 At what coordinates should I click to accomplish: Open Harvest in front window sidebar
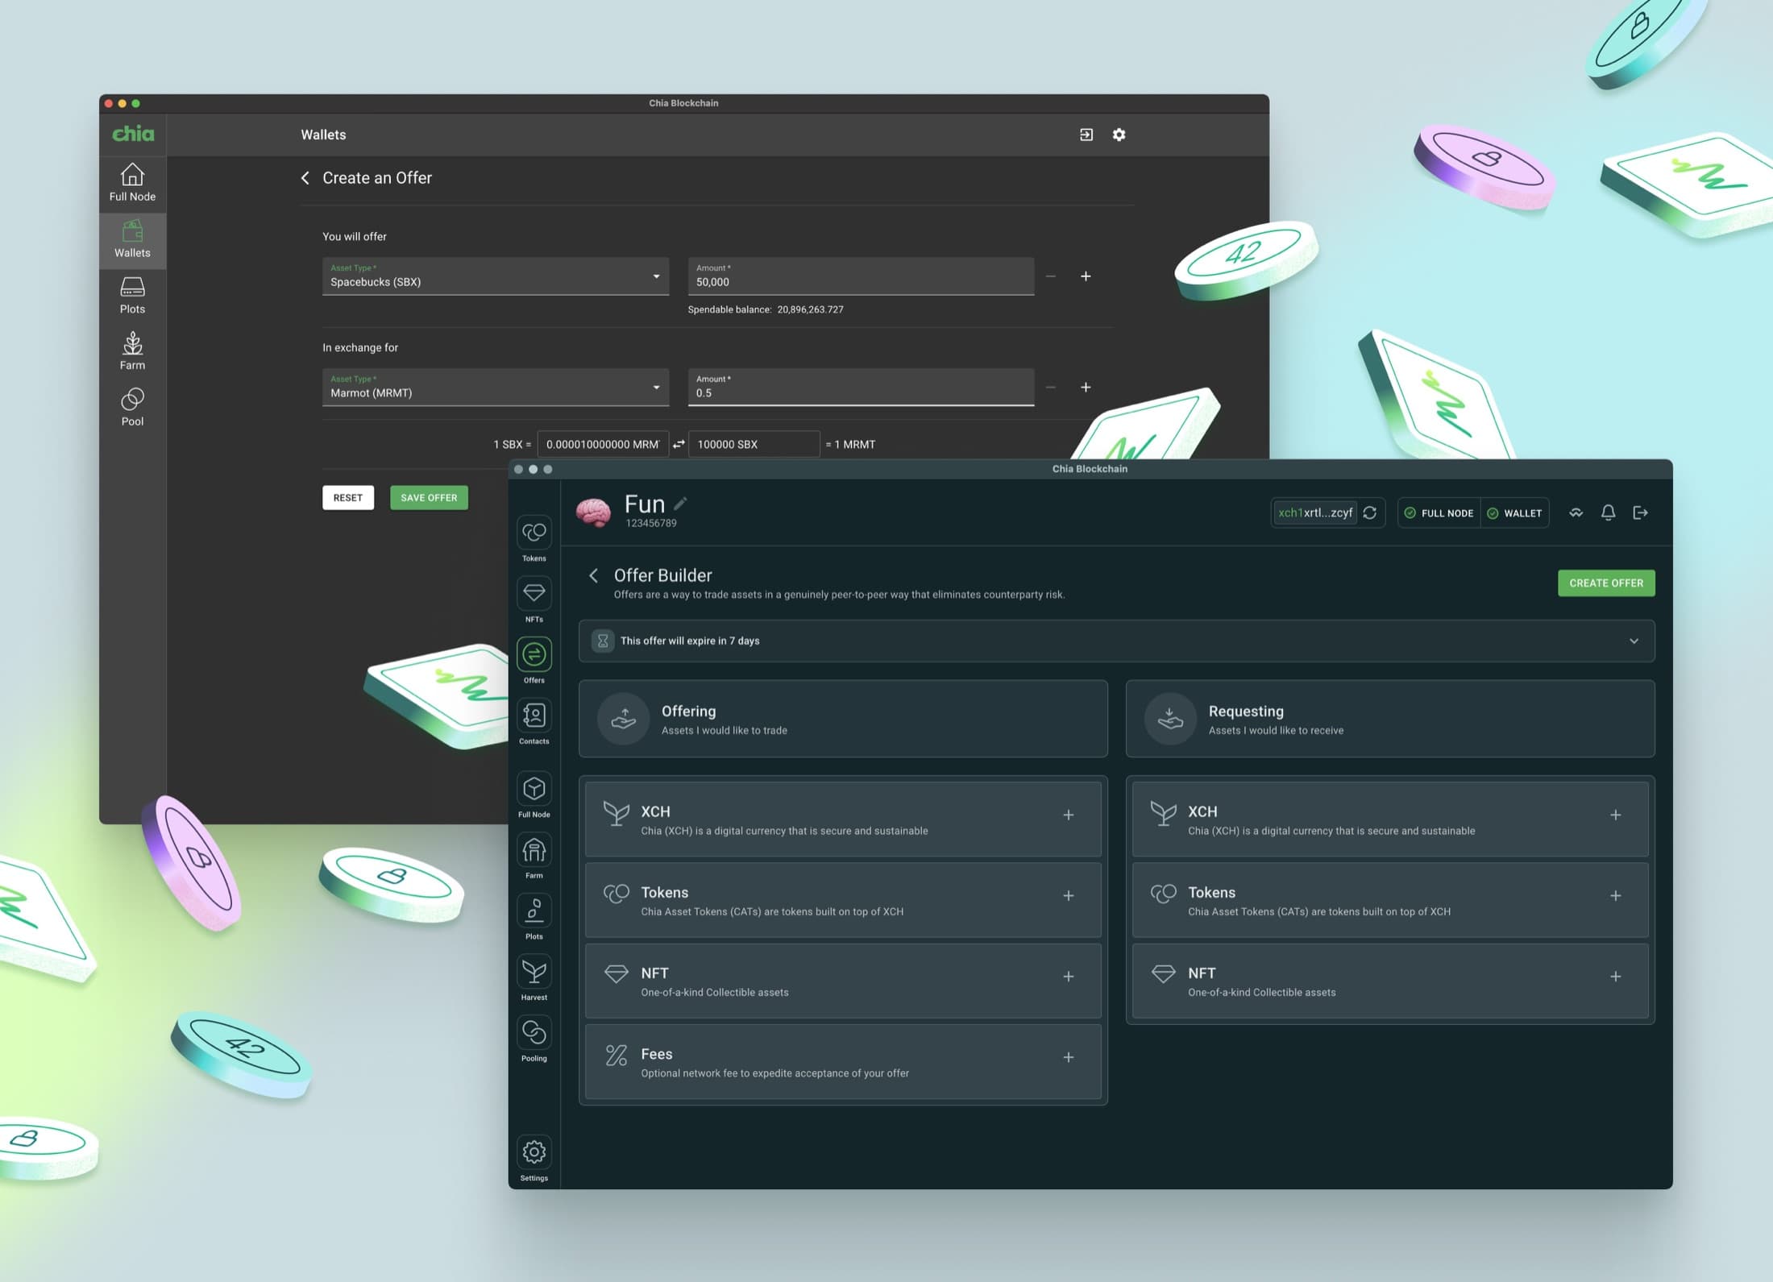[534, 978]
